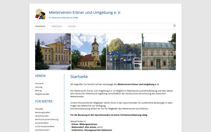Open the Nachlesenswert sidebar link
Image resolution: width=211 pixels, height=132 pixels.
click(x=42, y=130)
